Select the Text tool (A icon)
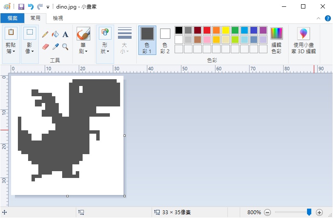The height and width of the screenshot is (218, 333). pyautogui.click(x=66, y=34)
